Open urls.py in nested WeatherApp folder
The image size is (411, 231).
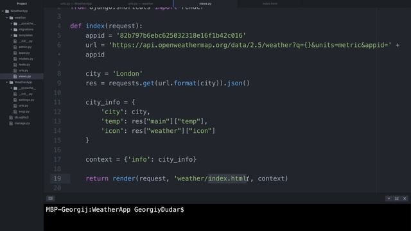[x=23, y=106]
